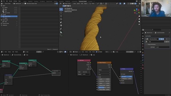171x96 pixels.
Task: Adjust Wave Texture Detail Roughness slider
Action: click(104, 87)
